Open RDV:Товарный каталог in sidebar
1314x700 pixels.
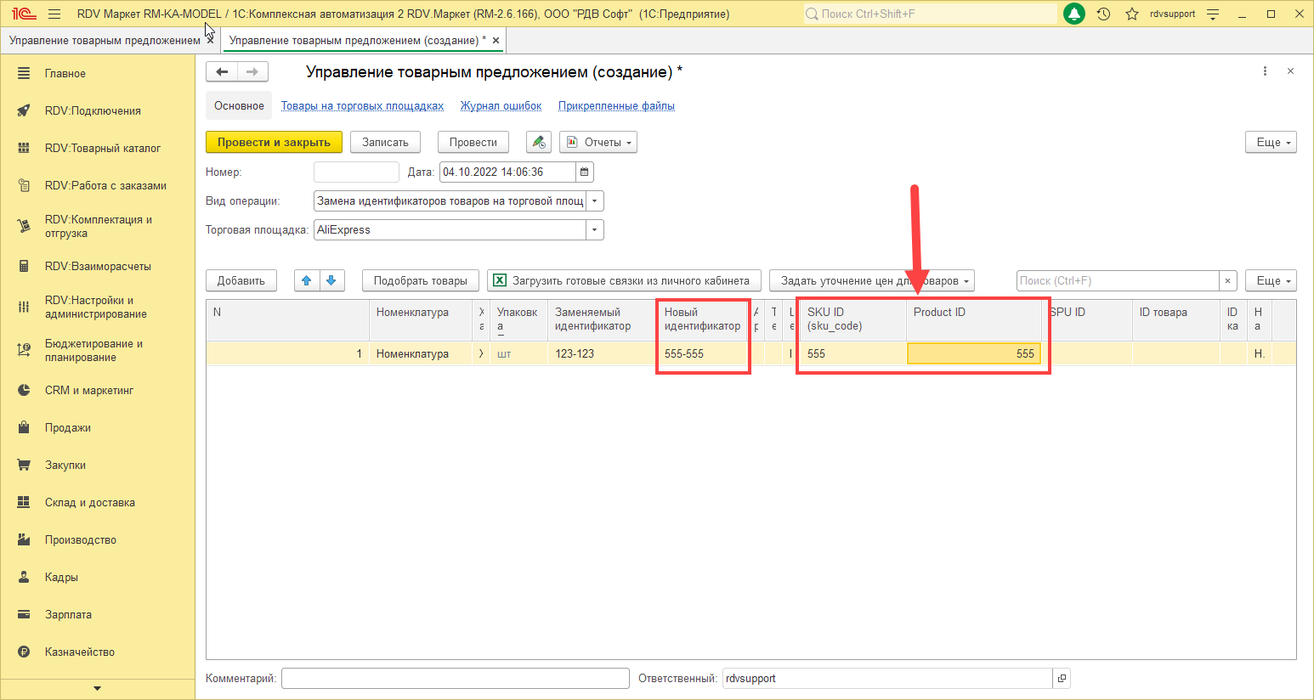tap(102, 148)
